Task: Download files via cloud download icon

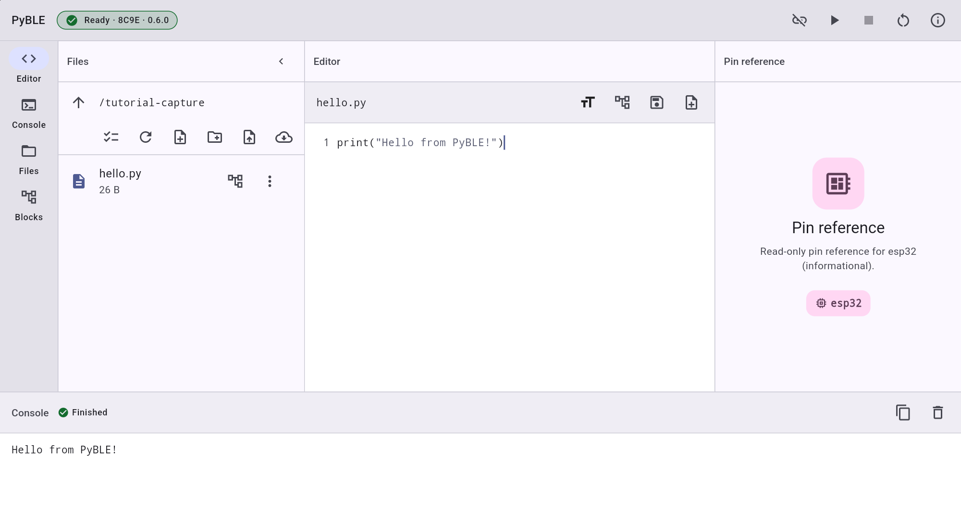Action: (284, 137)
